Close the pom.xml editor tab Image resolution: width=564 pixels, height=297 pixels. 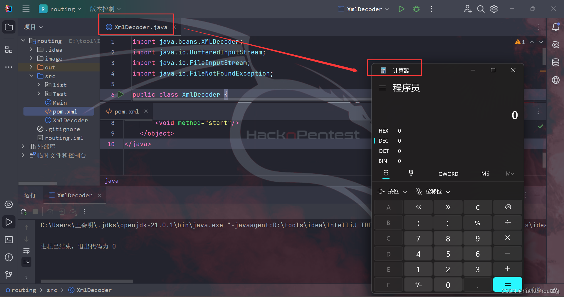click(146, 111)
